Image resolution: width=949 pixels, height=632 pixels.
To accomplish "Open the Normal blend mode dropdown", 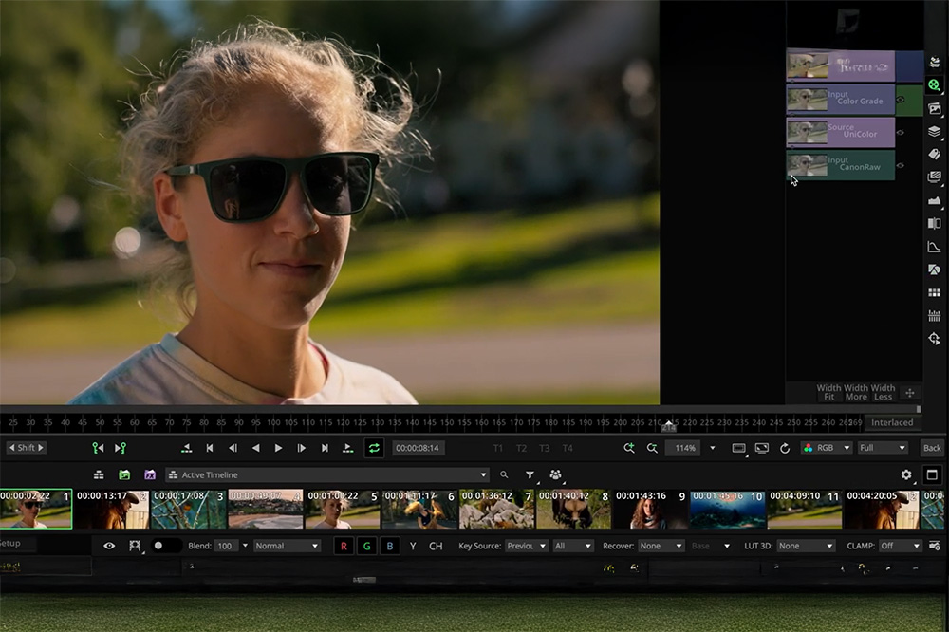I will [287, 546].
